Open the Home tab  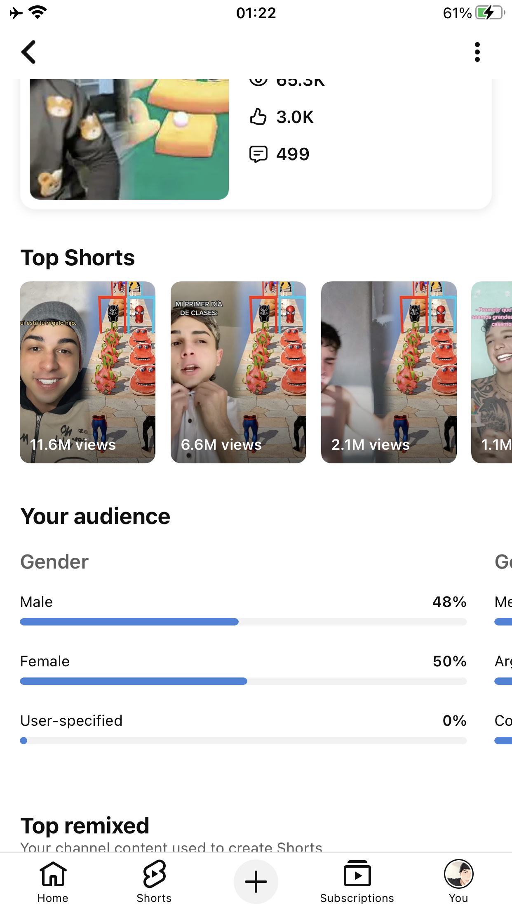[x=53, y=882]
